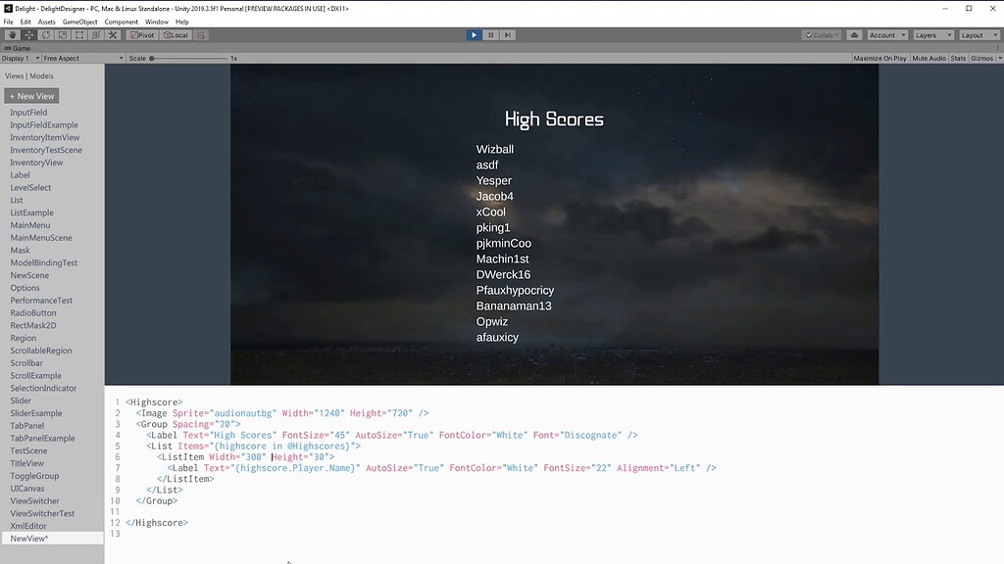
Task: Toggle Pivot mode in the toolbar
Action: pyautogui.click(x=143, y=34)
